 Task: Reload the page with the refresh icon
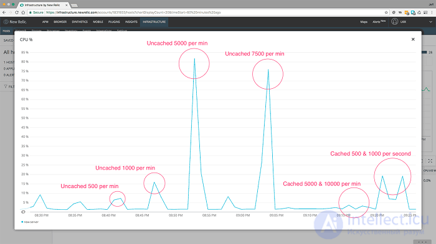[17, 12]
